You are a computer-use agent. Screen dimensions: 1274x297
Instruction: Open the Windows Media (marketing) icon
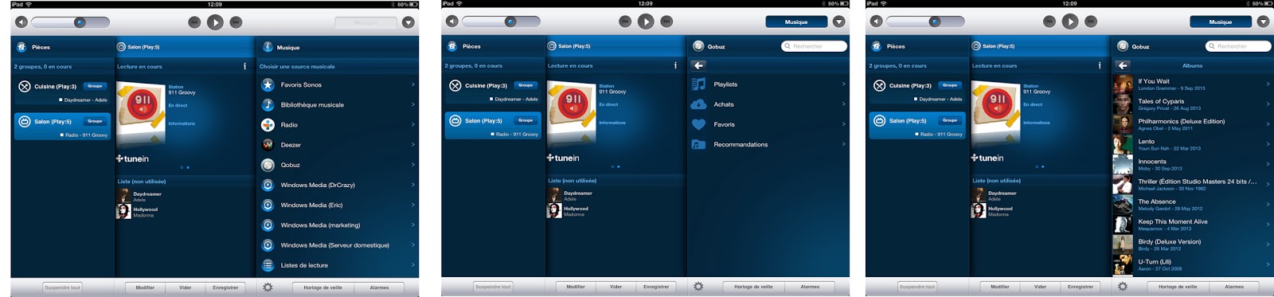tap(268, 225)
